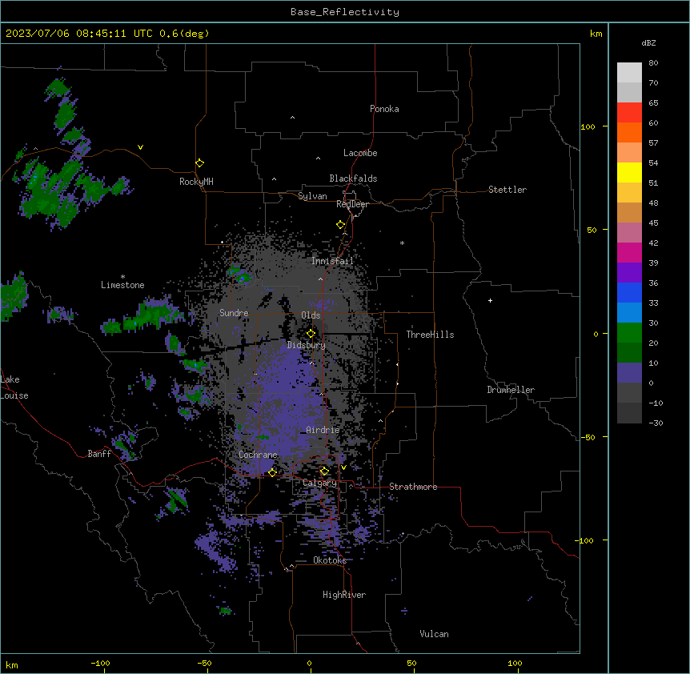
Task: Click the light blue 33 dBZ legend swatch
Action: 629,312
